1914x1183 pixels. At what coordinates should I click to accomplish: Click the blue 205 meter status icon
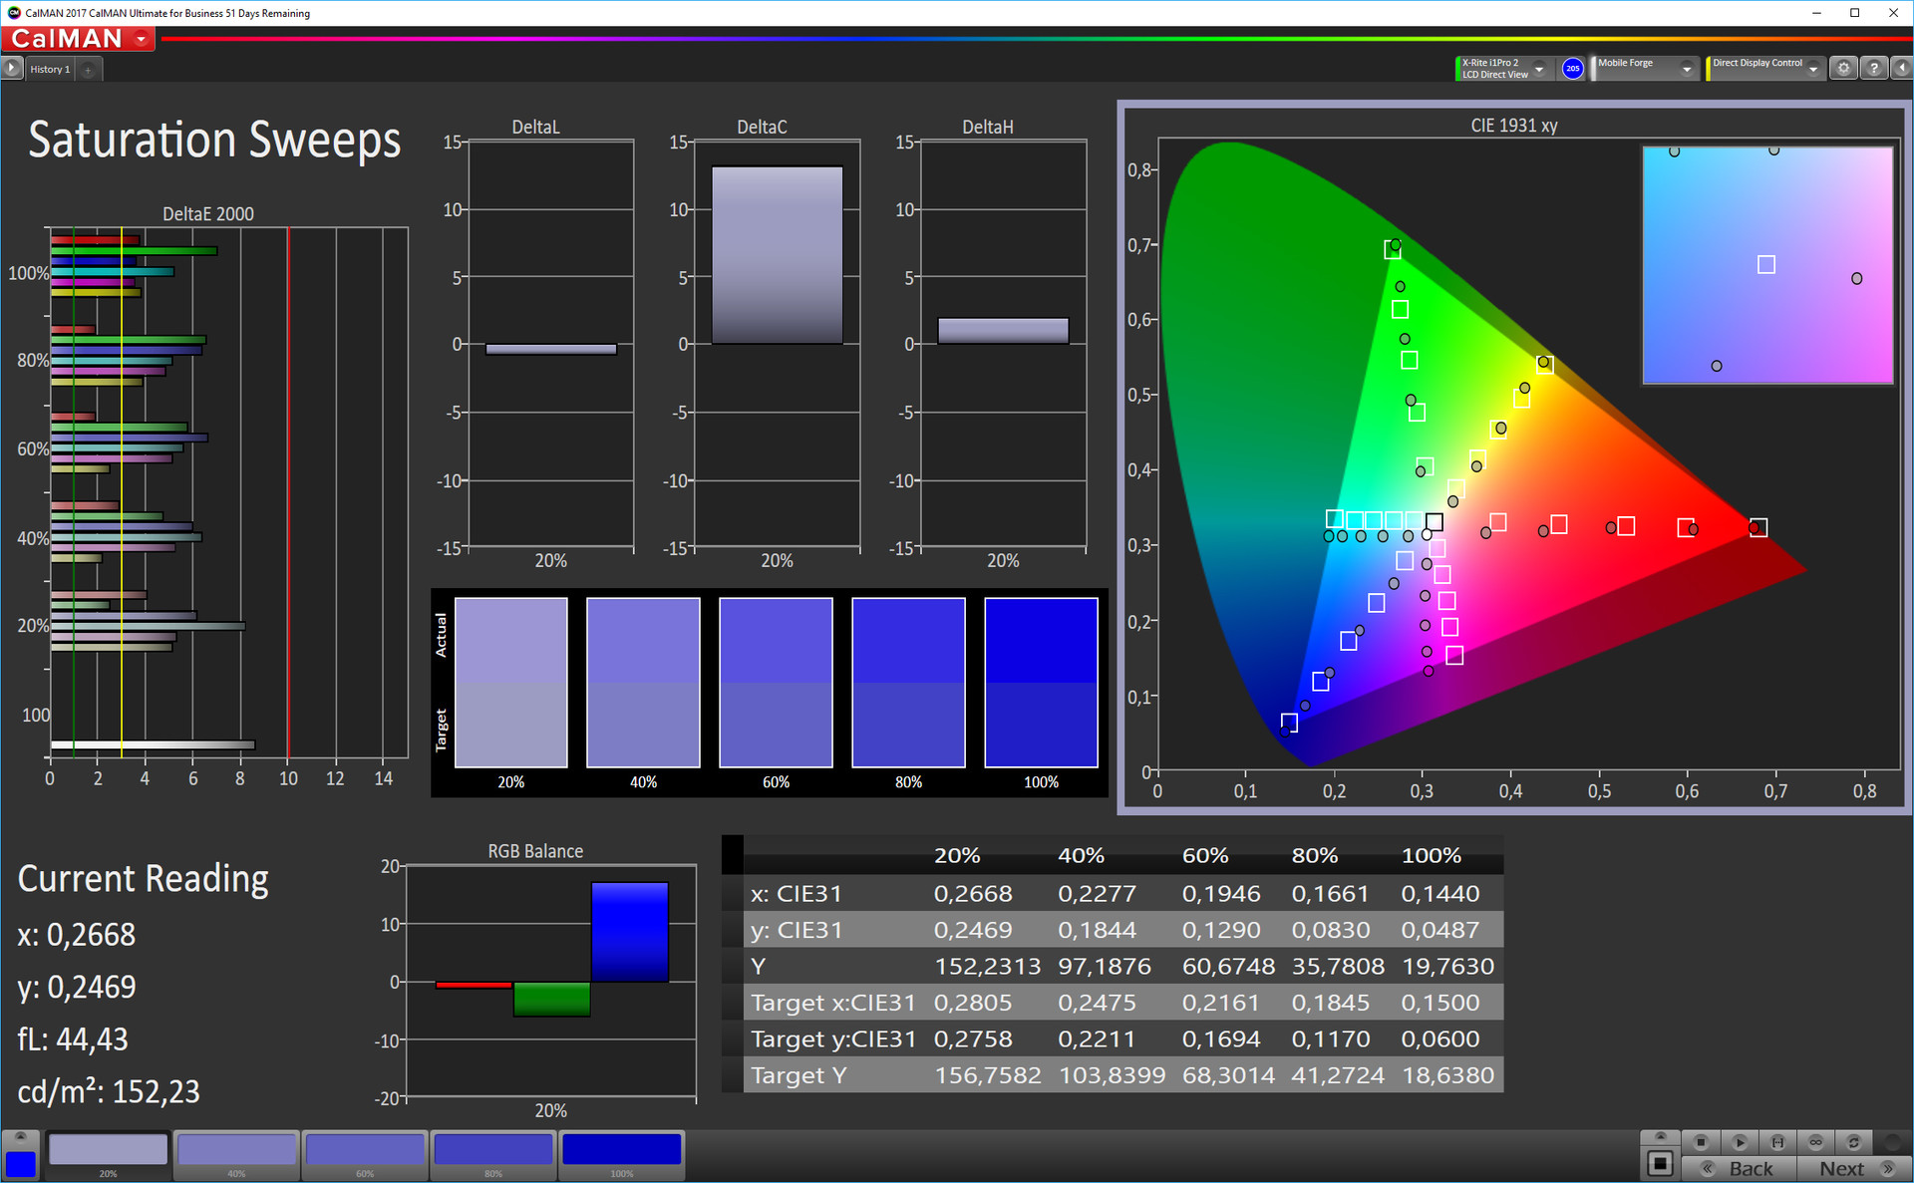[1572, 68]
